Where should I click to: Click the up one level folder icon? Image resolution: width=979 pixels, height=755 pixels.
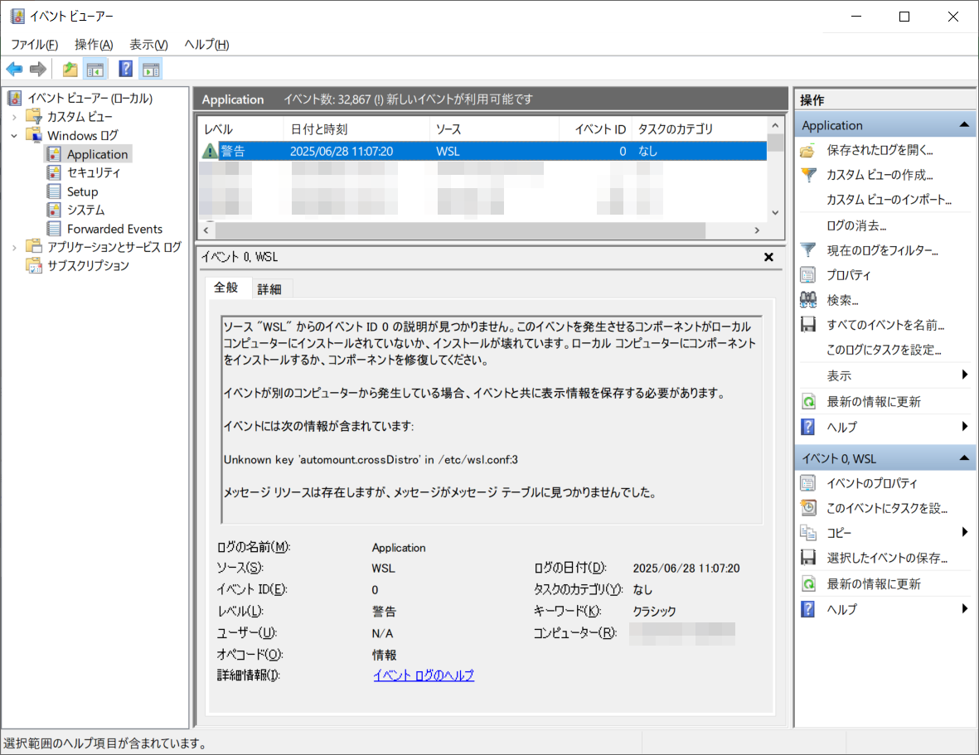pos(70,69)
